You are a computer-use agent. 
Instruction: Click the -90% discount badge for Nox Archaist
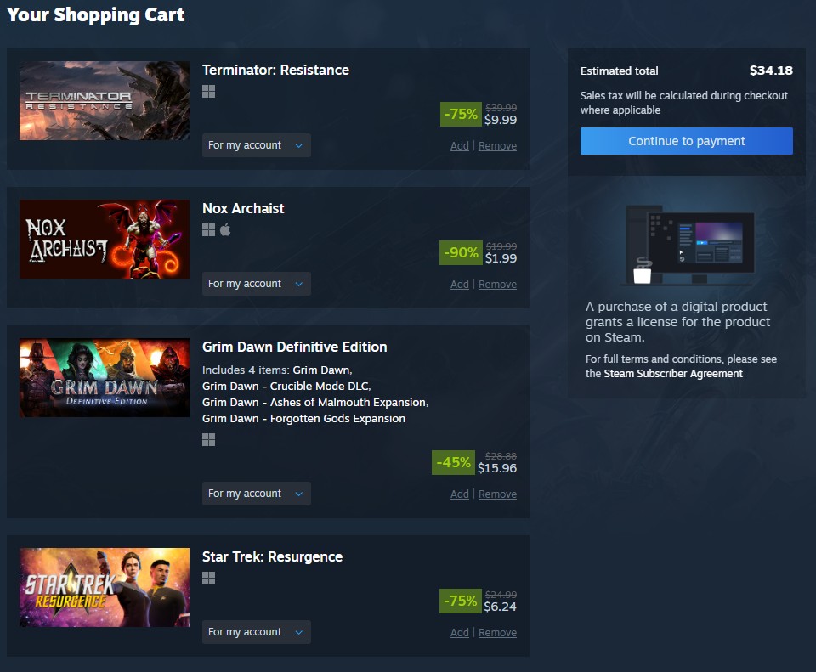[x=461, y=253]
